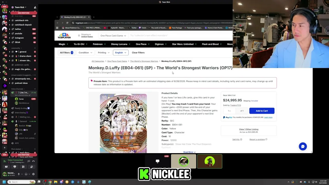
Task: Open the podcast-ideas channel
Action: (x=21, y=83)
